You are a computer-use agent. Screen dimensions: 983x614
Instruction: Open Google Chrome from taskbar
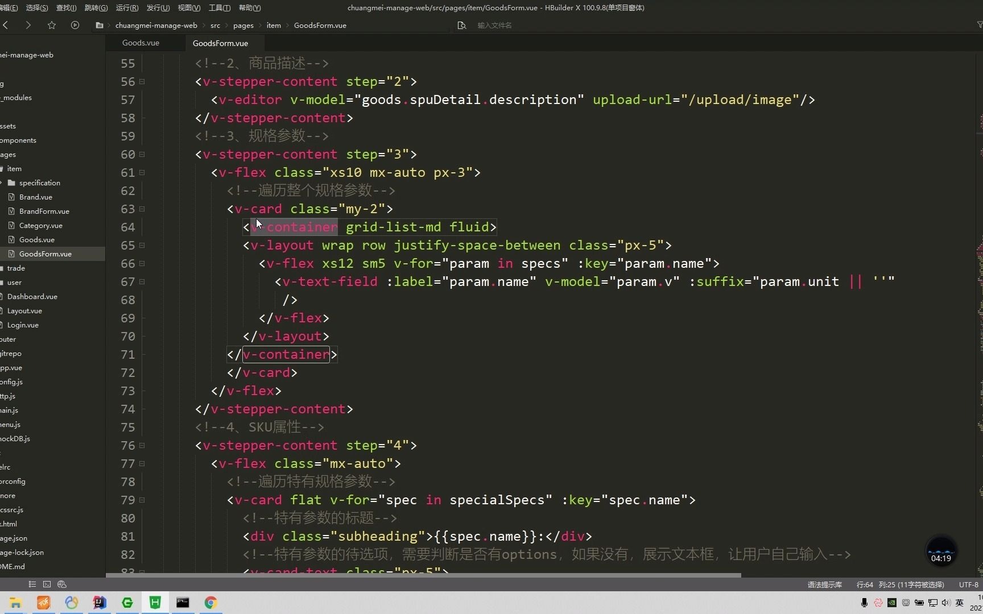(x=210, y=603)
